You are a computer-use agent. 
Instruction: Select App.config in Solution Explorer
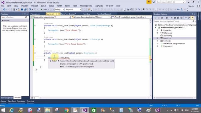point(167,35)
